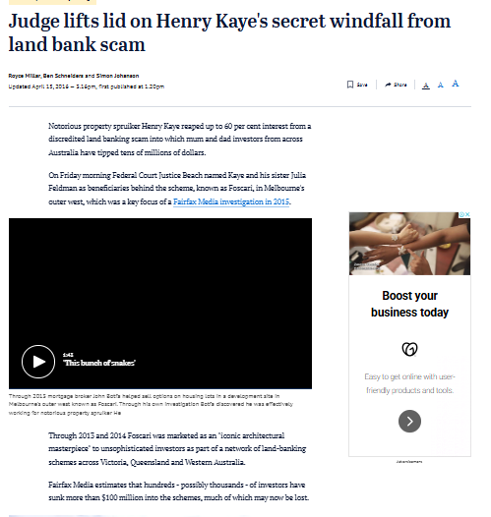The width and height of the screenshot is (491, 517).
Task: Click the GoDaddy heart logo in the ad
Action: 409,349
